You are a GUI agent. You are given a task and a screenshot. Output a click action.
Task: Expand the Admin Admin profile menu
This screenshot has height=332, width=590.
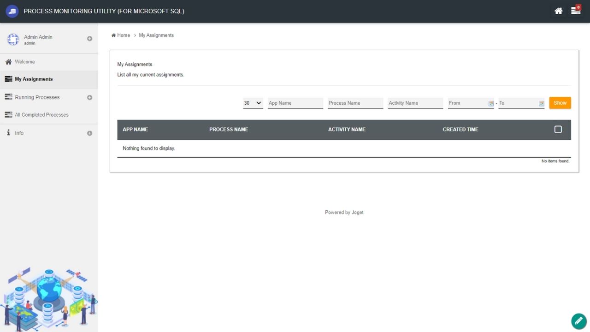tap(89, 39)
